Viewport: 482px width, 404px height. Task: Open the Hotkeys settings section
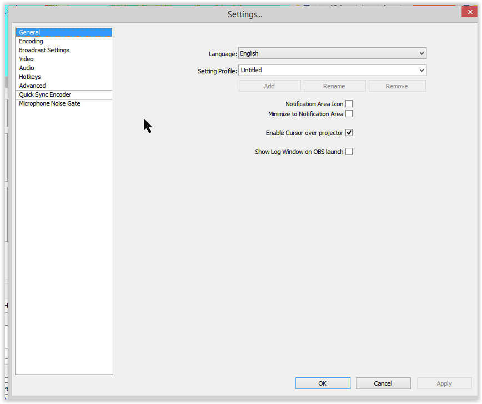point(64,77)
